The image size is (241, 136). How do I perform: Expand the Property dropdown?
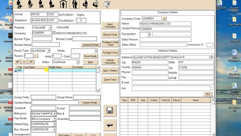(50, 28)
